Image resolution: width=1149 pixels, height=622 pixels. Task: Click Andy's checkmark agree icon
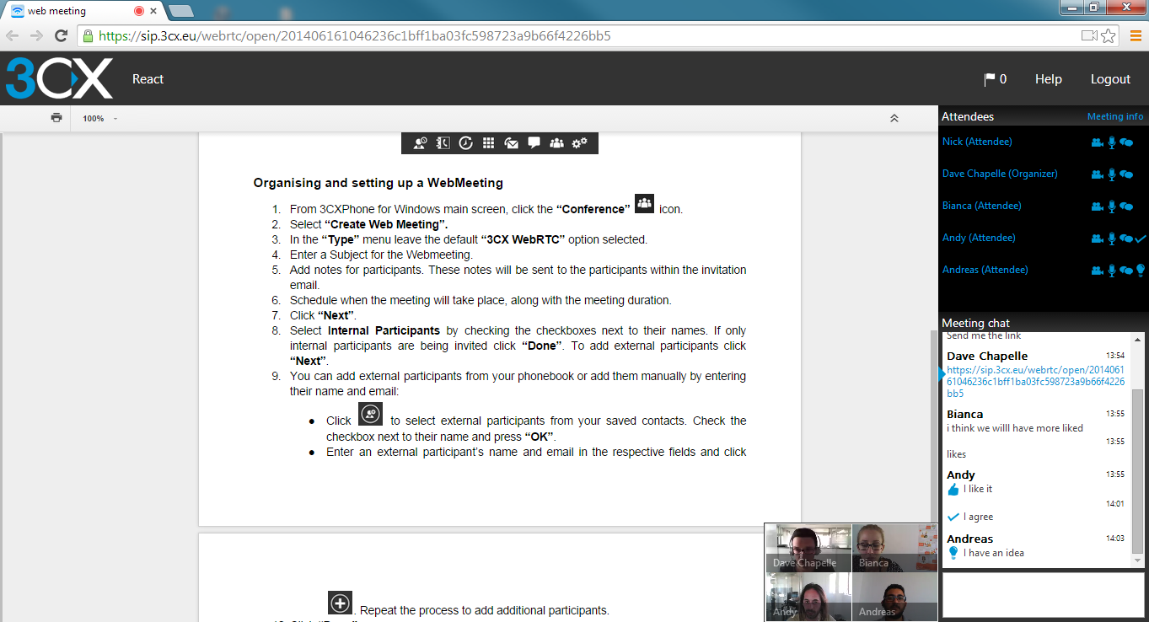[1141, 239]
